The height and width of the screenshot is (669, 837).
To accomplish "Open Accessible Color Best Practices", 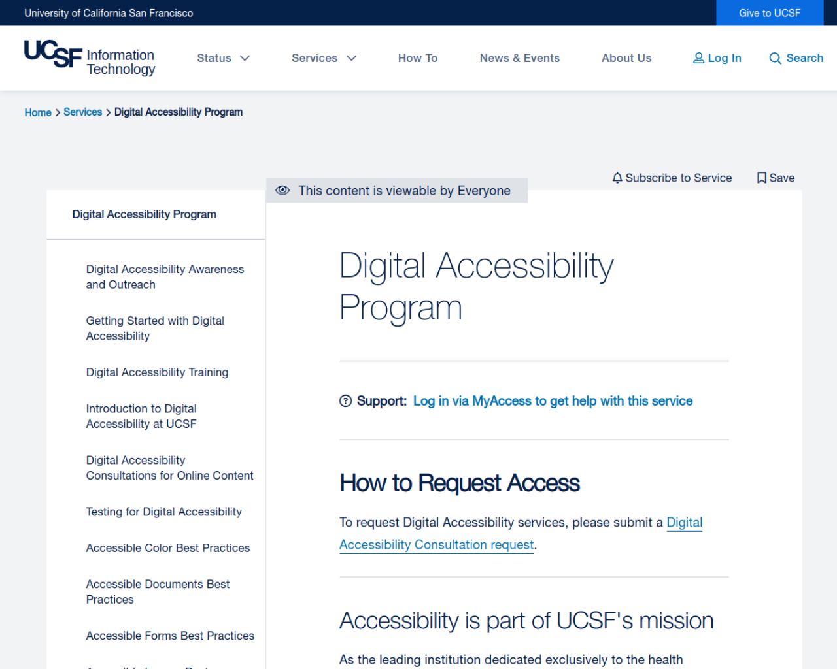I will point(167,548).
